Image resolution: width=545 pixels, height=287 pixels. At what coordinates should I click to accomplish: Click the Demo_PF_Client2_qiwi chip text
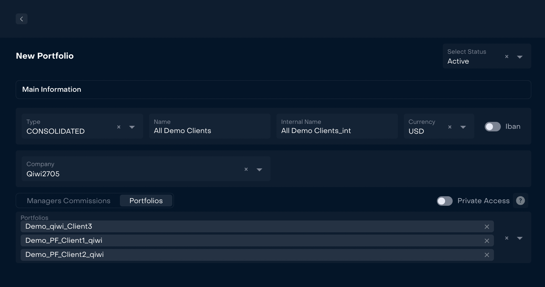pyautogui.click(x=65, y=255)
